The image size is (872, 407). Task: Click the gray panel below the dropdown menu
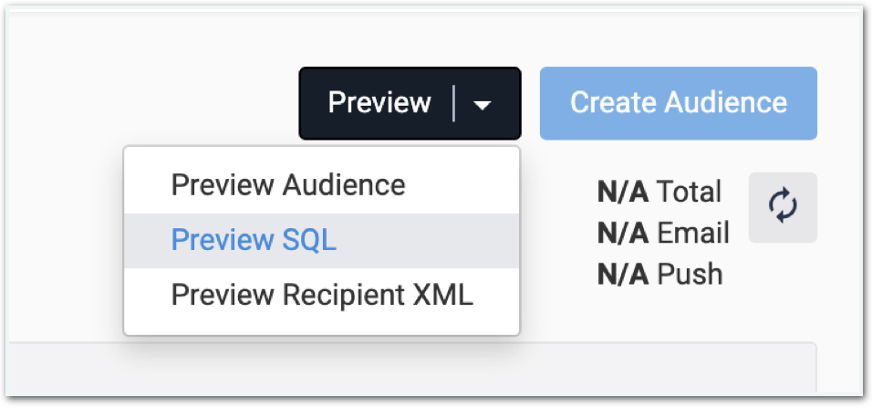(x=411, y=368)
